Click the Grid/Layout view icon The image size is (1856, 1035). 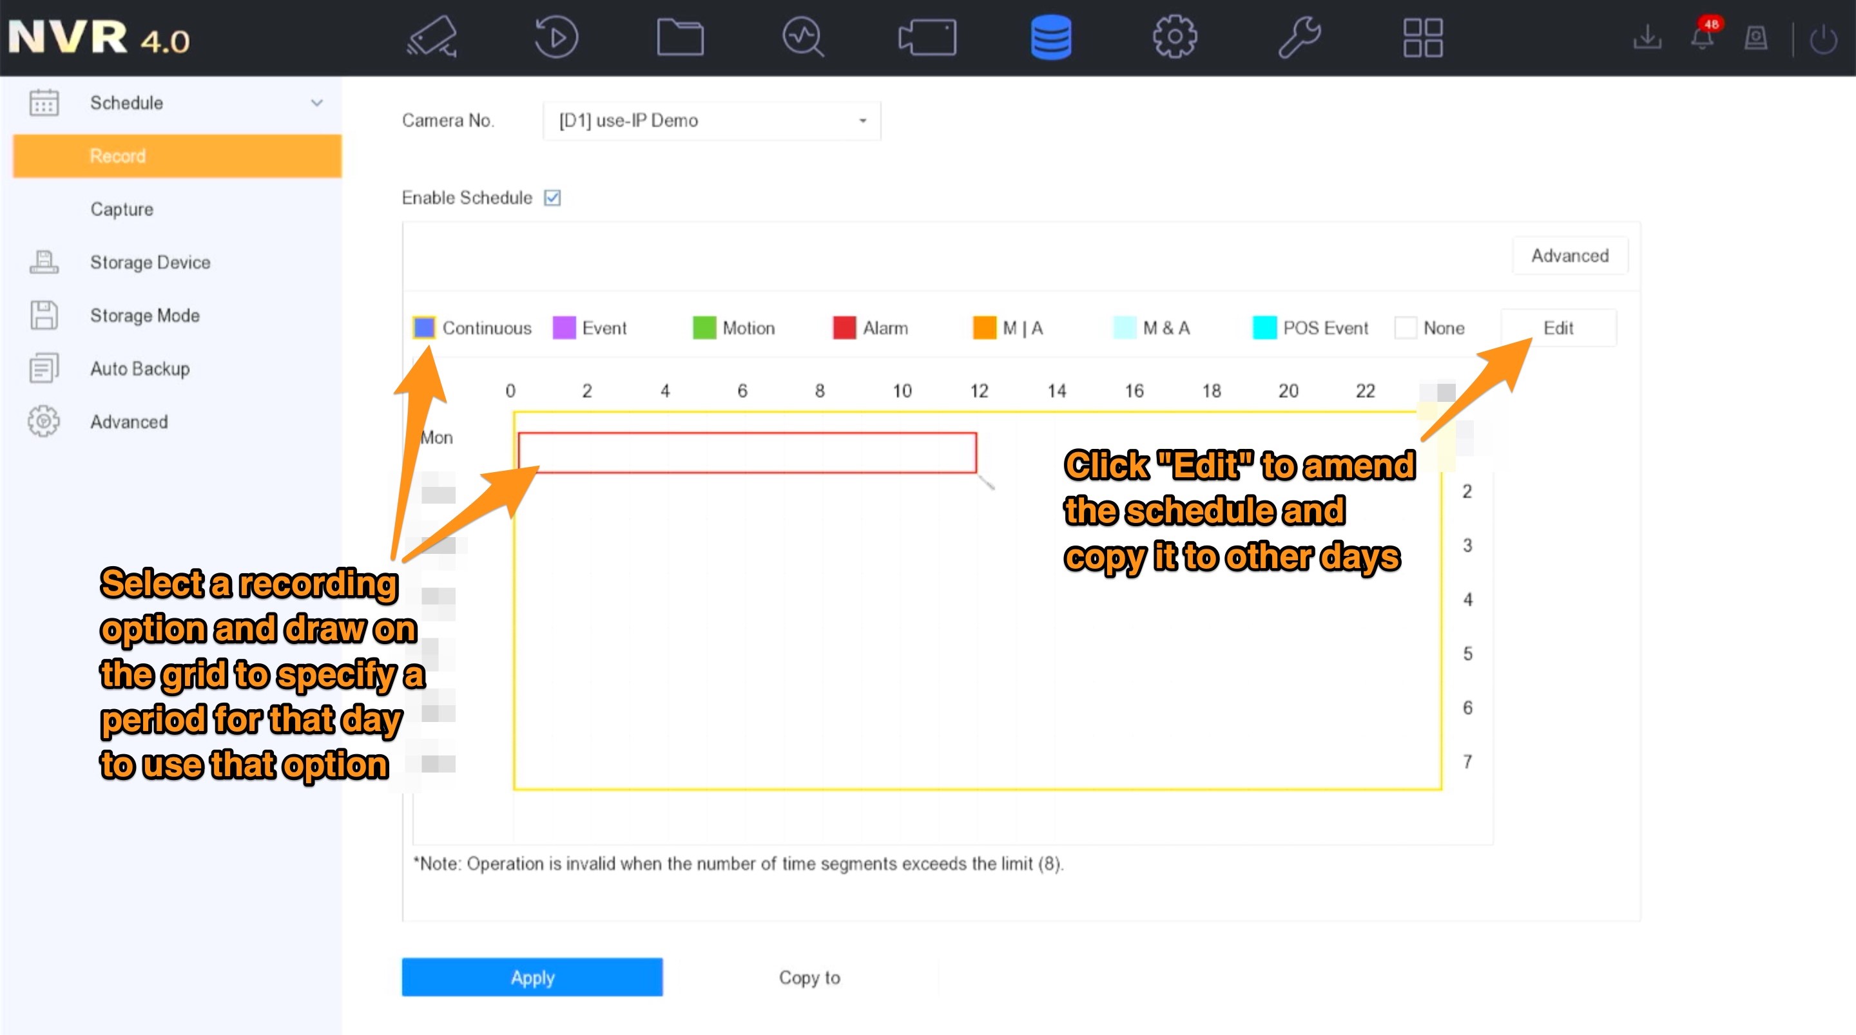[x=1421, y=38]
